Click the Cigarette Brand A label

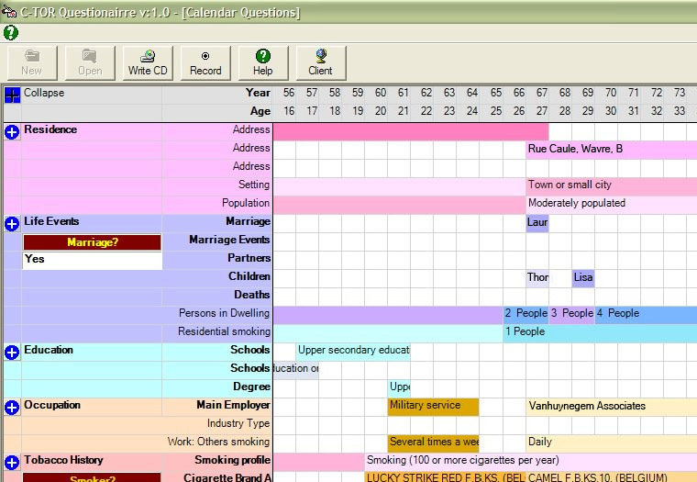pos(227,477)
